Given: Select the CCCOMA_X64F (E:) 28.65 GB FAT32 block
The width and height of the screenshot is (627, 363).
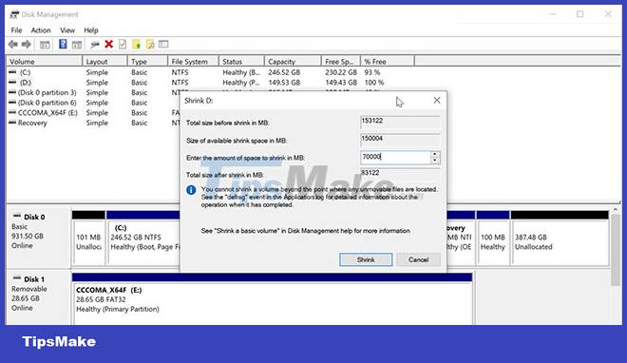Looking at the screenshot, I should [272, 299].
